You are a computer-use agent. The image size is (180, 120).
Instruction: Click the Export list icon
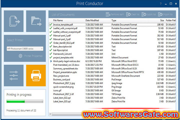(x=144, y=14)
